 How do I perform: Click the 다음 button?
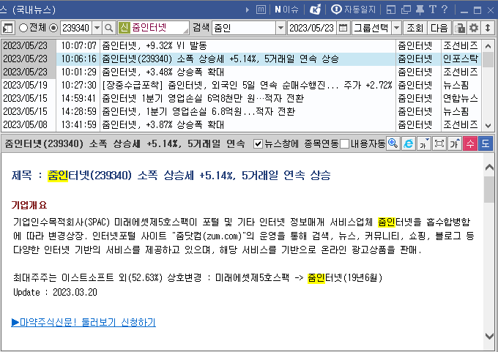[439, 29]
